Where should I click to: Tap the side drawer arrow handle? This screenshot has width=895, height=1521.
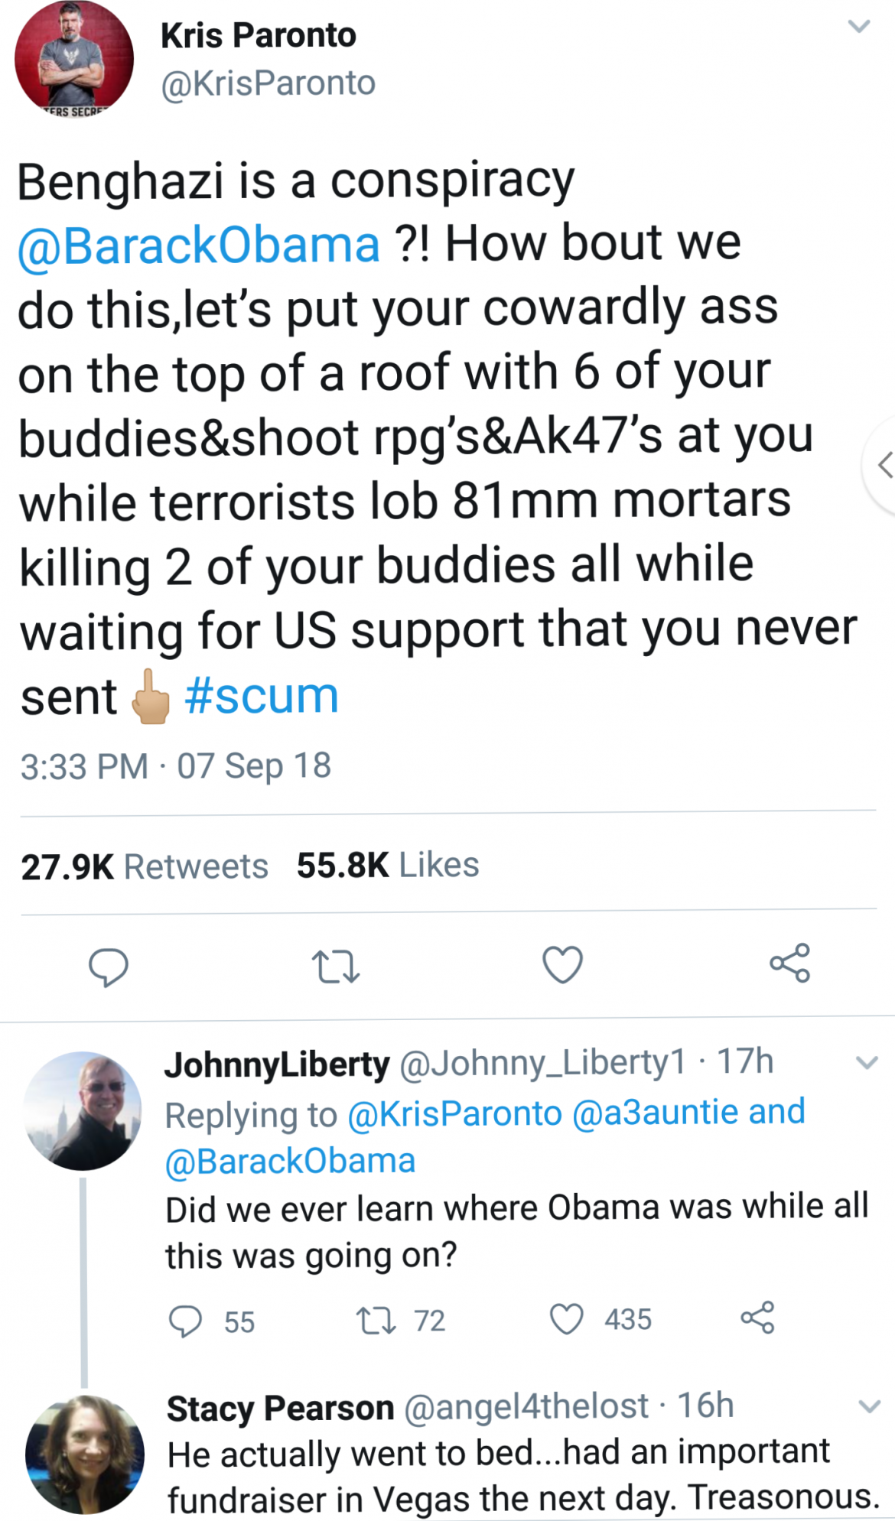point(884,464)
